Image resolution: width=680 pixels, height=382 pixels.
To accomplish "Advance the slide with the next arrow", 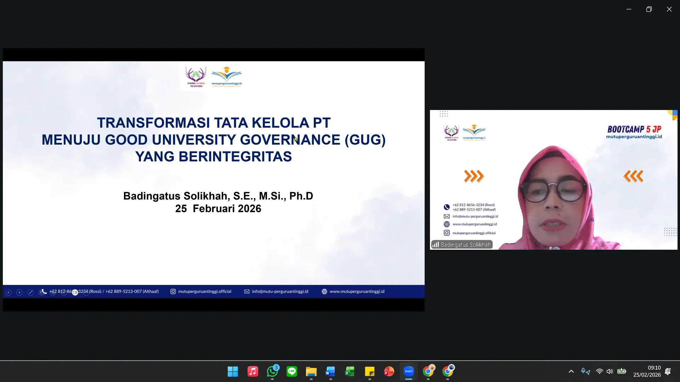I will 19,292.
